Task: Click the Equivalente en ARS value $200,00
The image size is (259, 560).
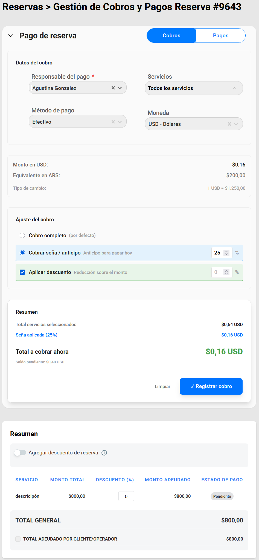Action: 236,175
